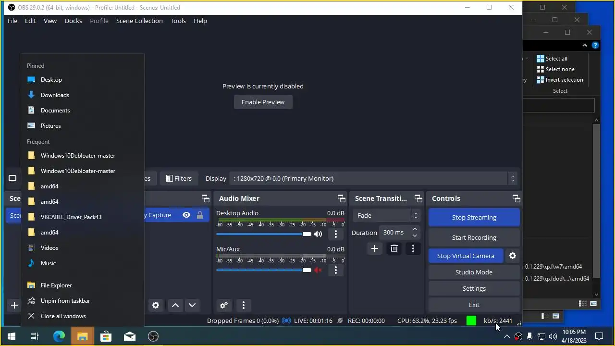The height and width of the screenshot is (346, 615).
Task: Hide the capture source via eye icon
Action: [x=186, y=215]
